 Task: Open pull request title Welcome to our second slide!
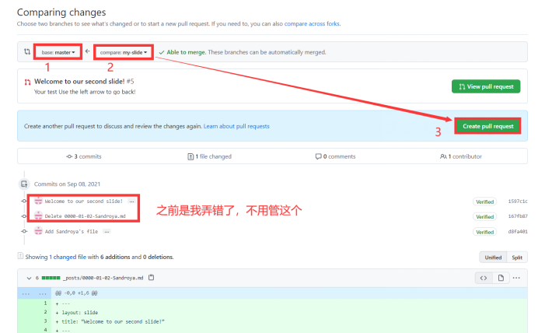[79, 82]
